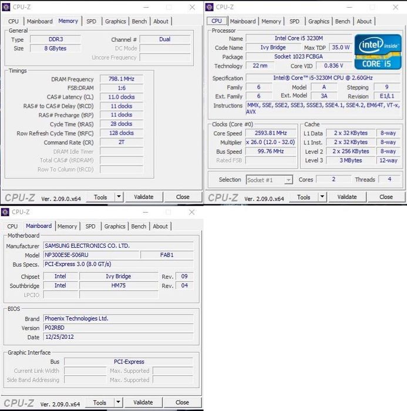407x411 pixels.
Task: Open Memory tab in the CPU window
Action: [x=271, y=21]
